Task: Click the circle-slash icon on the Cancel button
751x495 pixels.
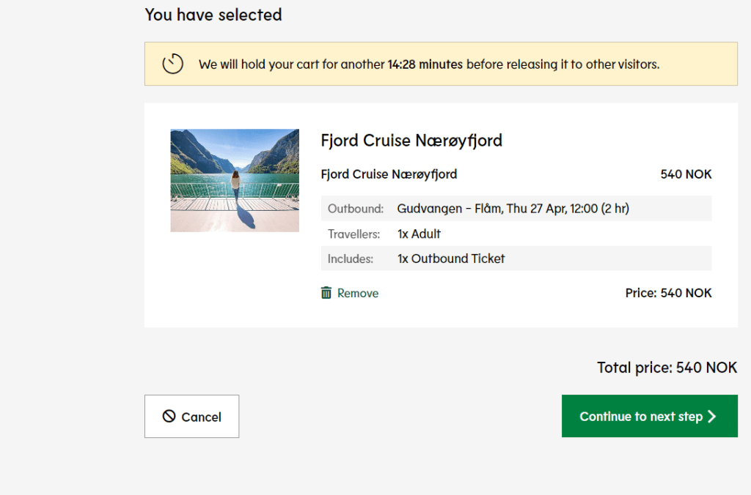Action: (x=169, y=416)
